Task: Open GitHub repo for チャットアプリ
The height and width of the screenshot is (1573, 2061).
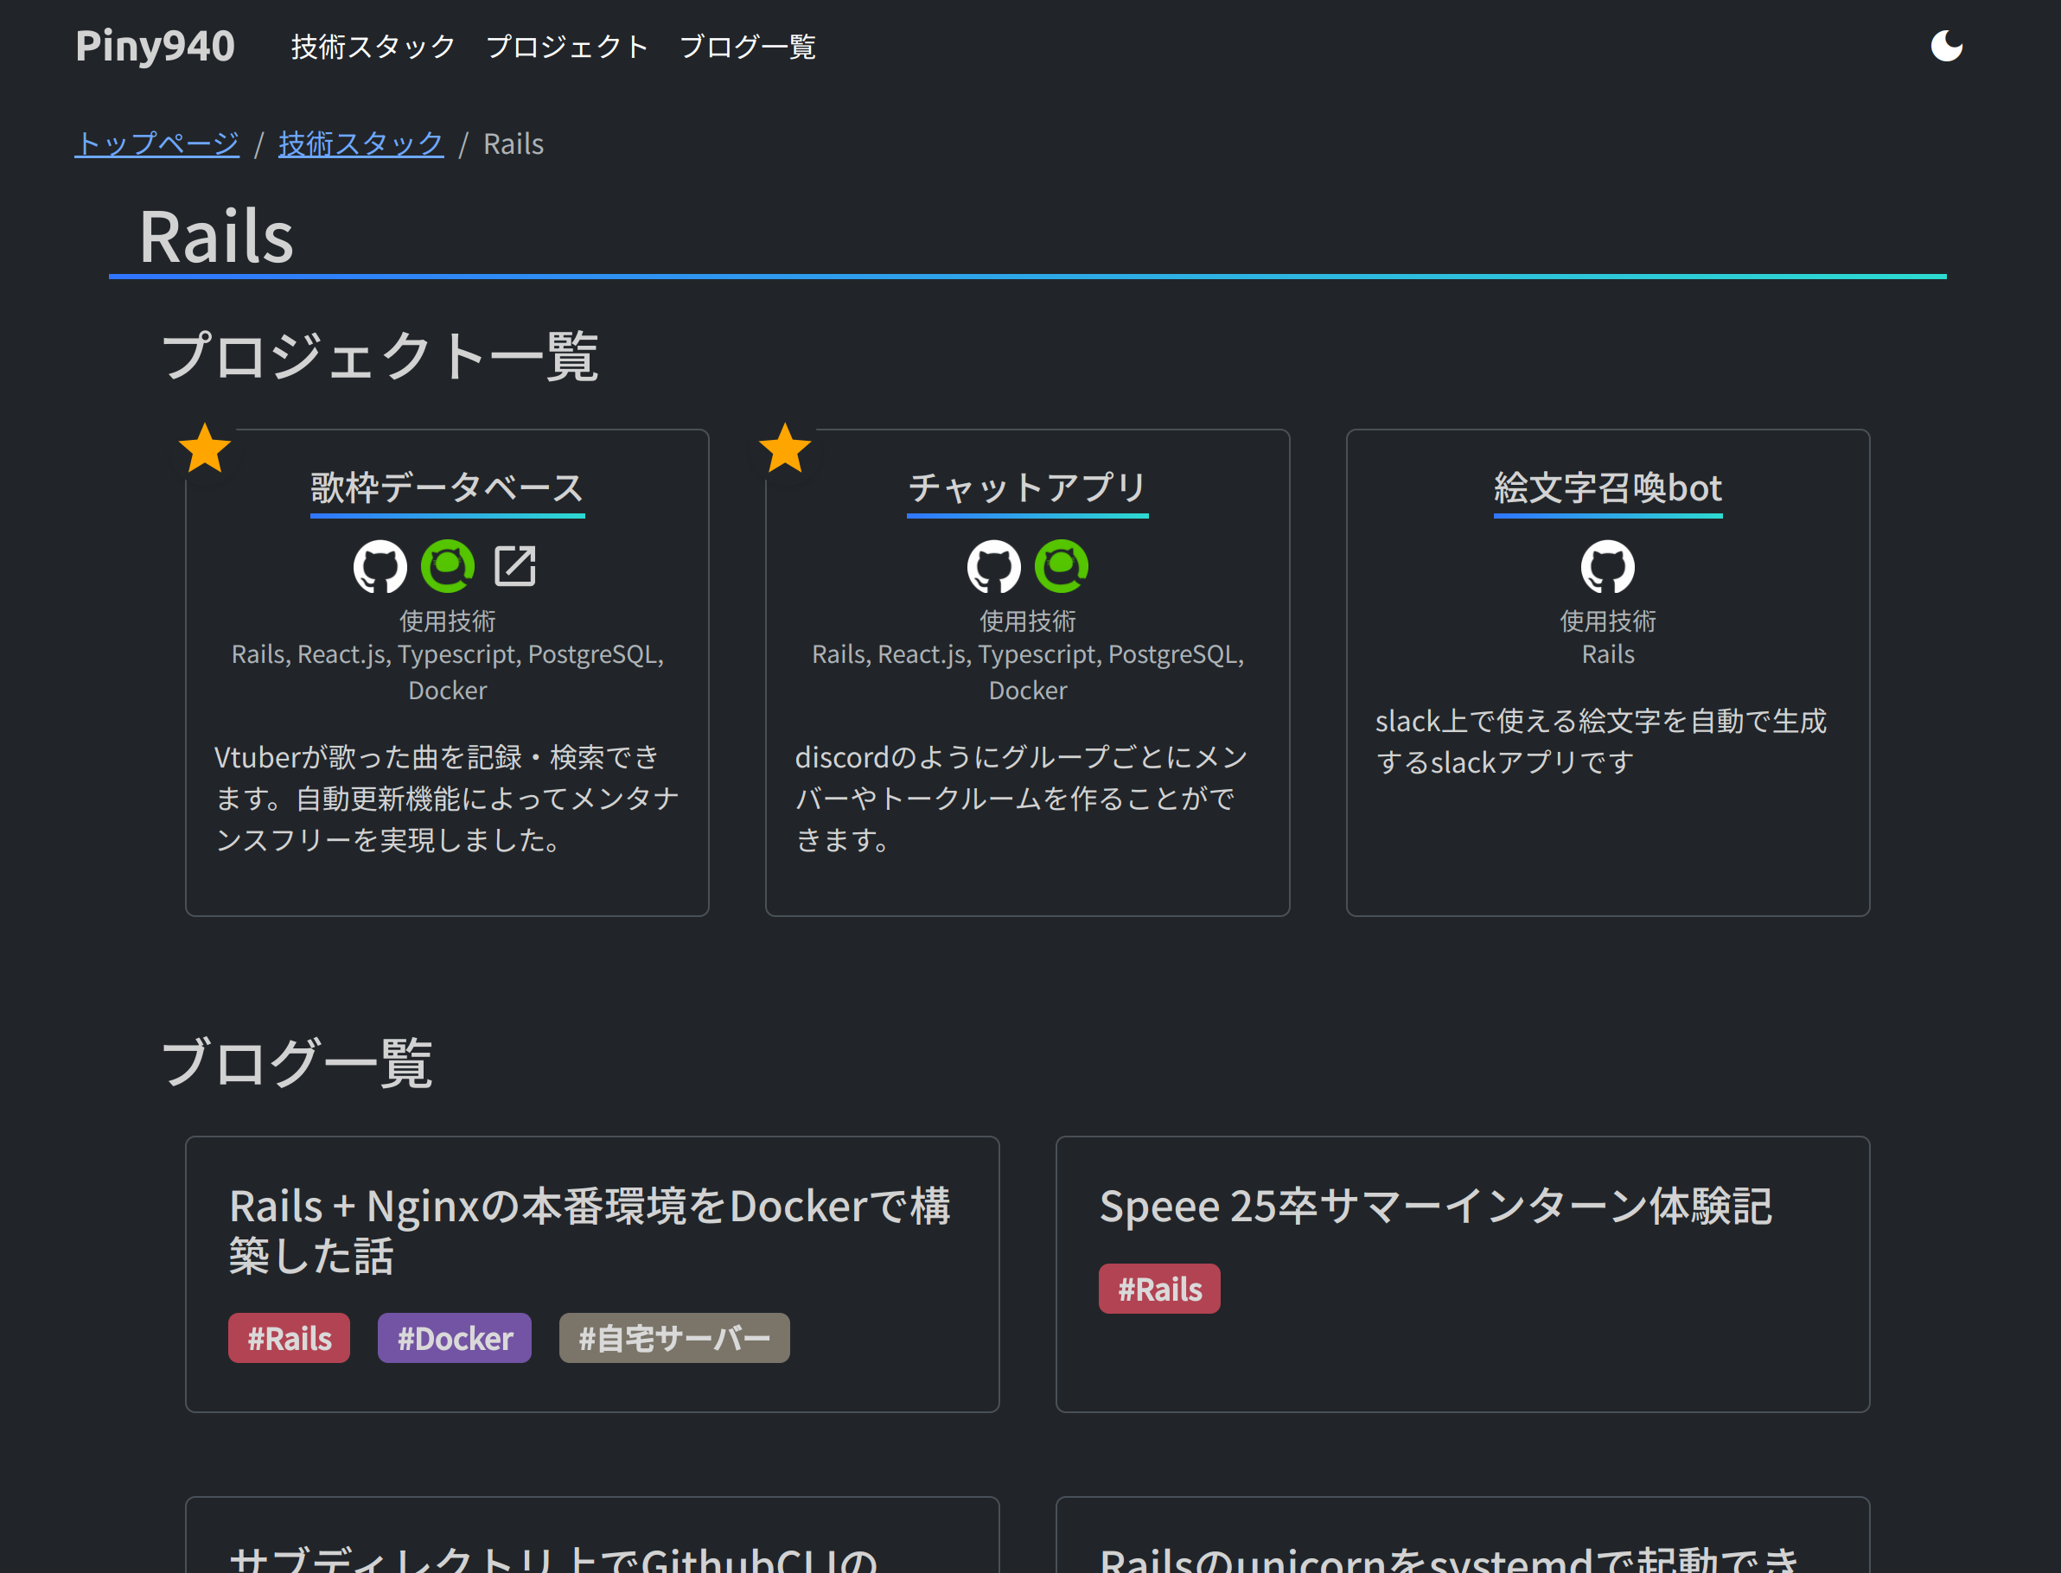Action: point(993,566)
